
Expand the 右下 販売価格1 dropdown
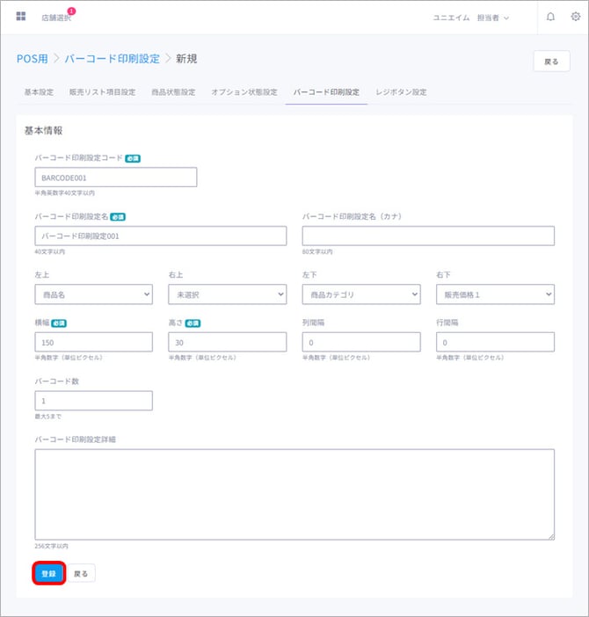point(495,294)
